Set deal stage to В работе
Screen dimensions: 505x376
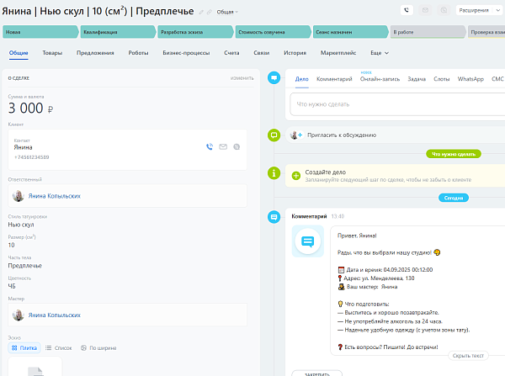[428, 32]
